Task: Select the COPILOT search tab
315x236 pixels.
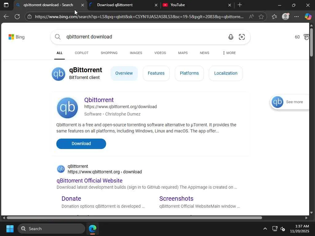Action: (82, 53)
